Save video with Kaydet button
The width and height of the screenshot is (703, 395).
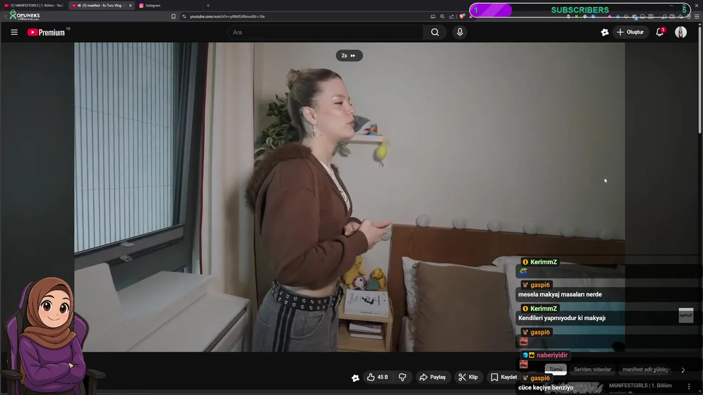coord(504,377)
